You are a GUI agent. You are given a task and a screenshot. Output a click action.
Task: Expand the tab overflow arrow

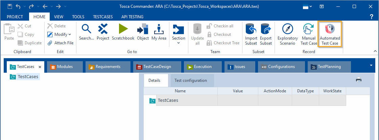(372, 65)
